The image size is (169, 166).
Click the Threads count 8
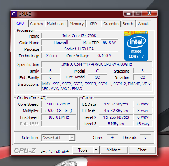pyautogui.click(x=146, y=137)
